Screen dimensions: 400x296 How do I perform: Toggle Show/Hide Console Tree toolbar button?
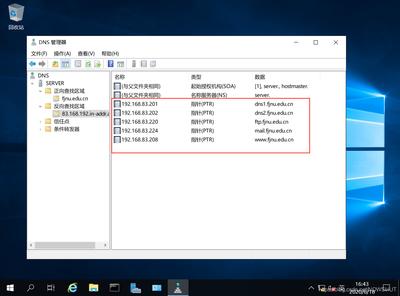(66, 64)
